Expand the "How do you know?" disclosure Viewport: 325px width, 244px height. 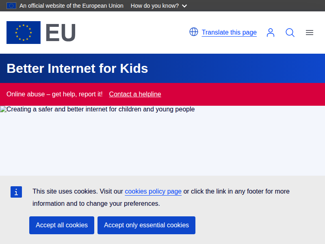click(155, 6)
